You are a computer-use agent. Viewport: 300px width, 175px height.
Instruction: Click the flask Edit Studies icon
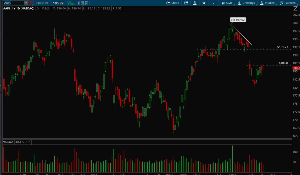point(195,3)
